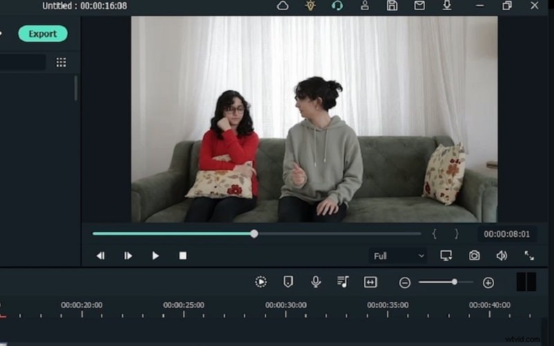The height and width of the screenshot is (346, 554).
Task: Open the headset support icon
Action: (x=337, y=6)
